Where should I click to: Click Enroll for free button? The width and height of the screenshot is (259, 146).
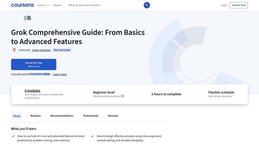(34, 64)
